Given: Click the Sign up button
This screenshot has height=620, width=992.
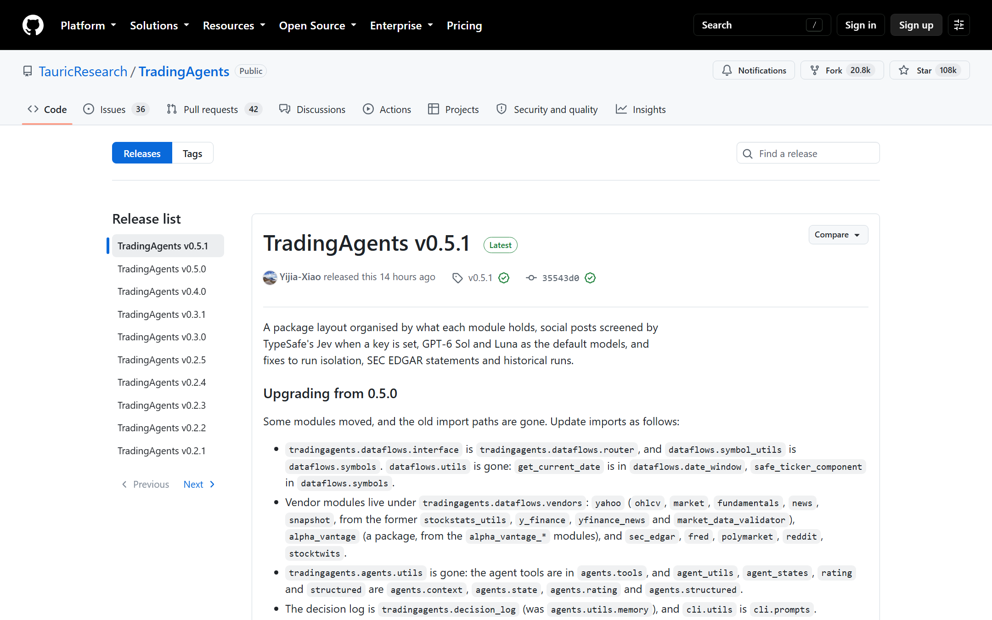Looking at the screenshot, I should (916, 25).
